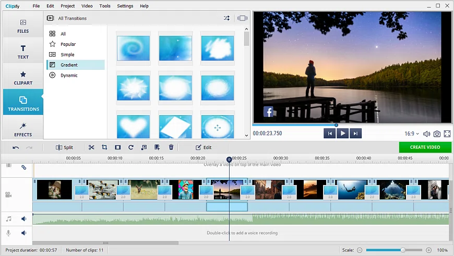The height and width of the screenshot is (256, 454).
Task: Open the Settings menu
Action: (125, 6)
